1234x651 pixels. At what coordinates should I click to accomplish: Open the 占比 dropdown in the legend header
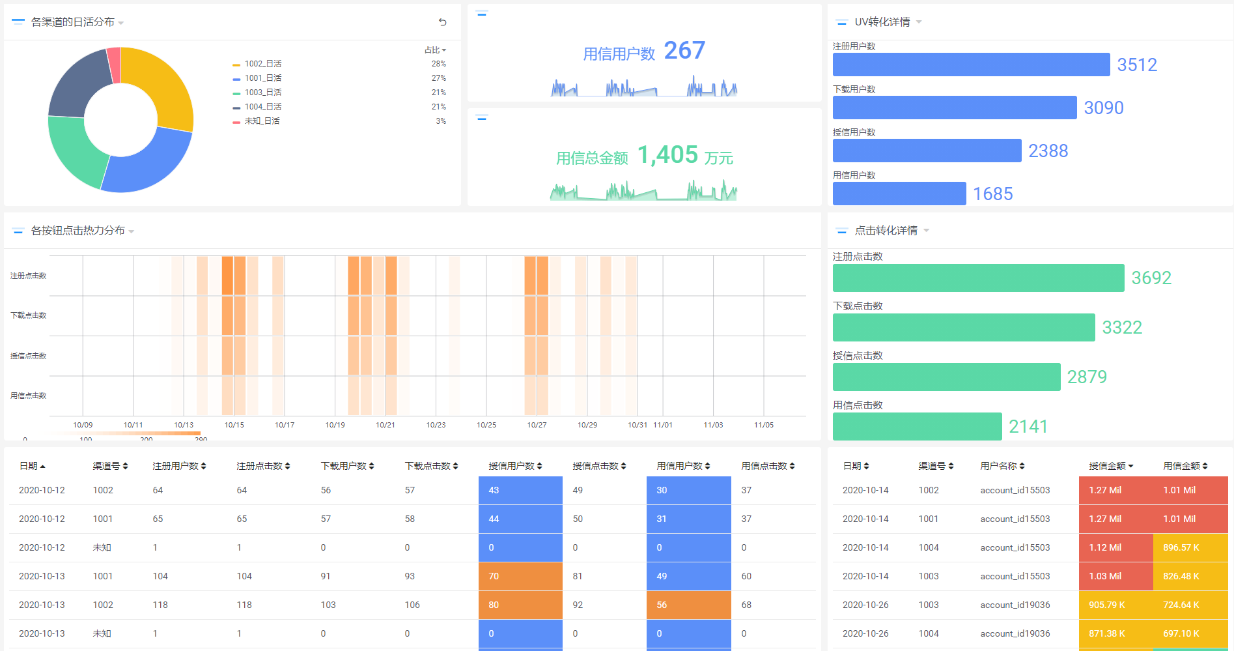436,50
